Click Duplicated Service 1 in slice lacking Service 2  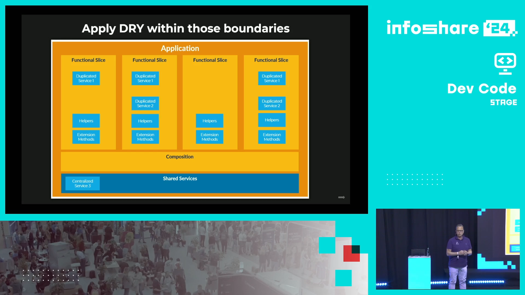(86, 78)
